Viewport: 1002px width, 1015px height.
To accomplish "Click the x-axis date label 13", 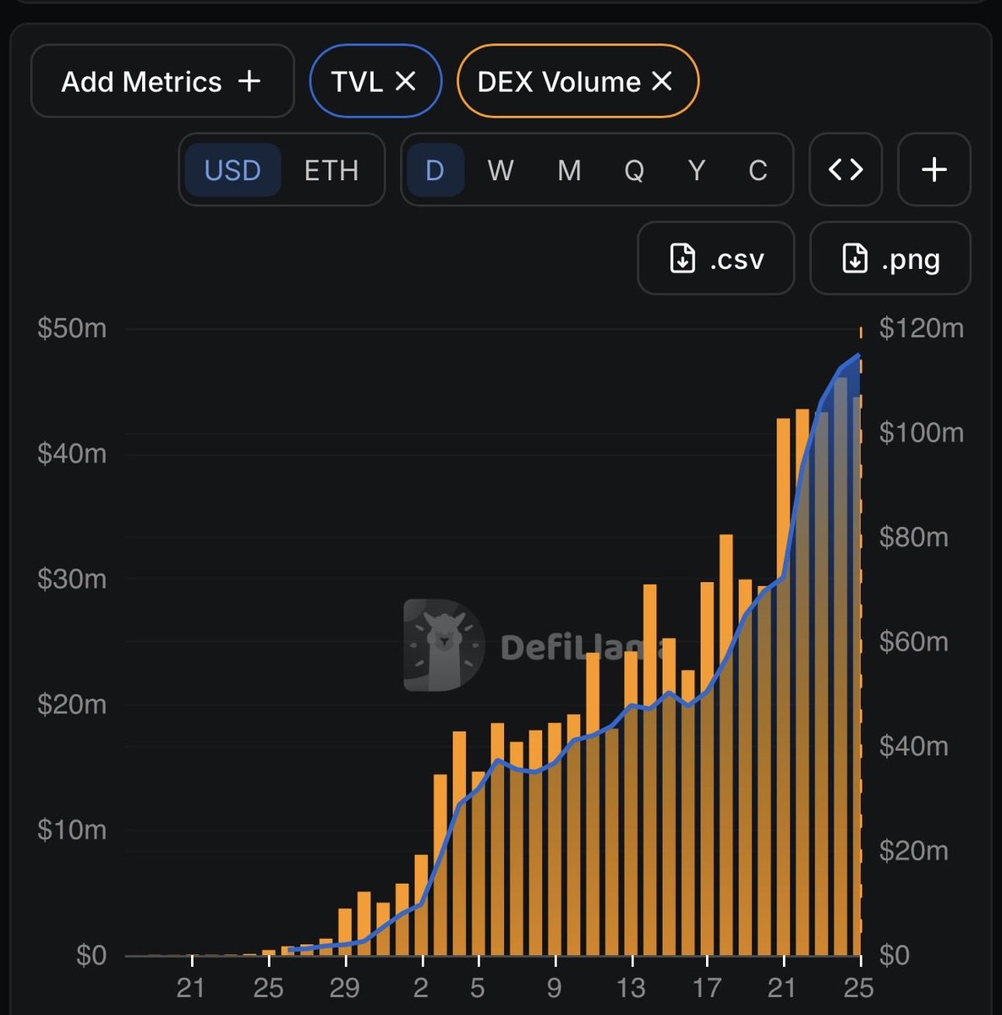I will point(631,987).
